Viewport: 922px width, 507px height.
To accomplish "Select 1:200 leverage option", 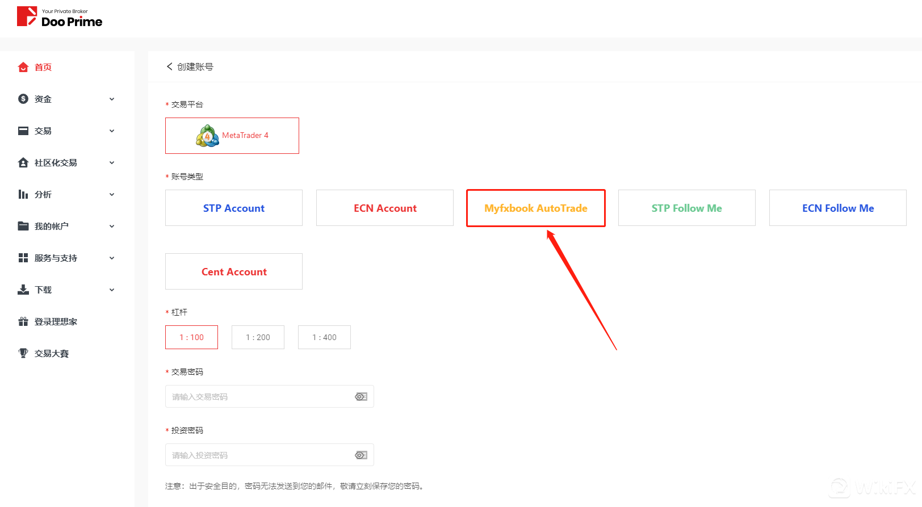I will (258, 337).
